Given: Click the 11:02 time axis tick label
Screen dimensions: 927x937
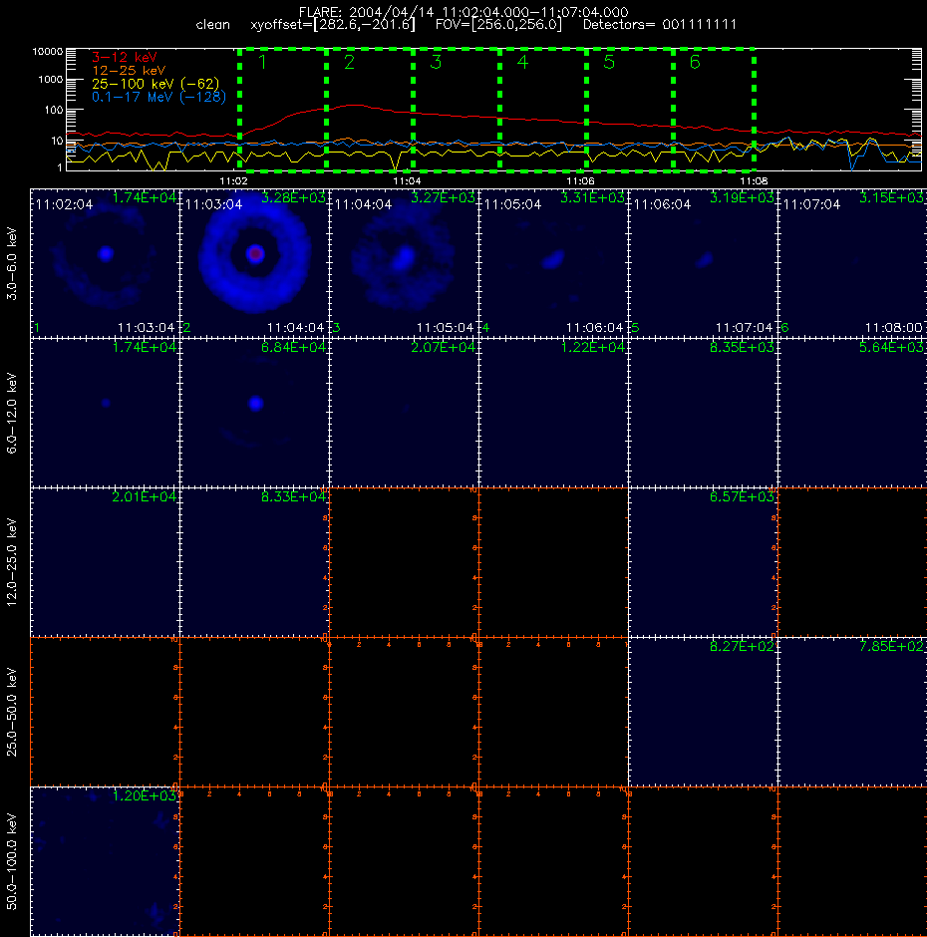Looking at the screenshot, I should (x=233, y=181).
